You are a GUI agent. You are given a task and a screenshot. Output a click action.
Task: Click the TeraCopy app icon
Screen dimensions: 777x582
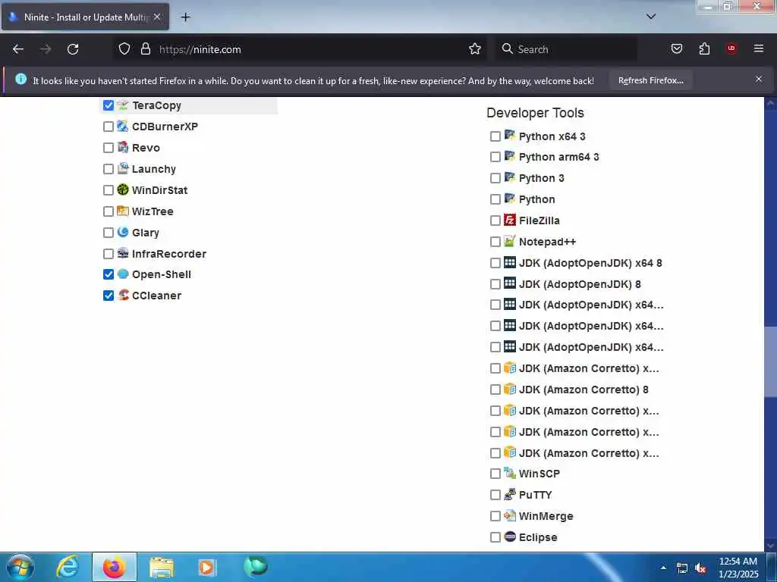coord(123,105)
